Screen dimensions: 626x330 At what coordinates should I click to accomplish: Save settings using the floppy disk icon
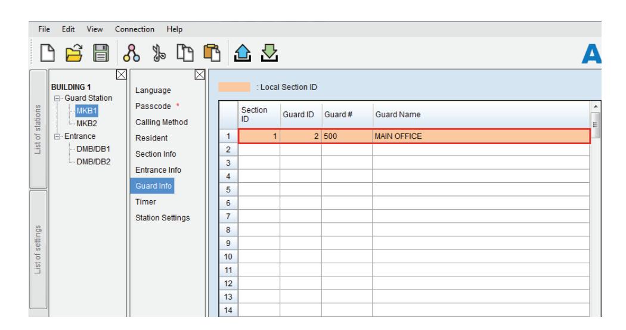(x=101, y=52)
